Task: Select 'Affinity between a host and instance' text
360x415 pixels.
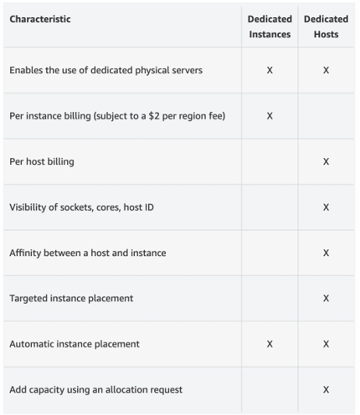Action: pyautogui.click(x=88, y=253)
